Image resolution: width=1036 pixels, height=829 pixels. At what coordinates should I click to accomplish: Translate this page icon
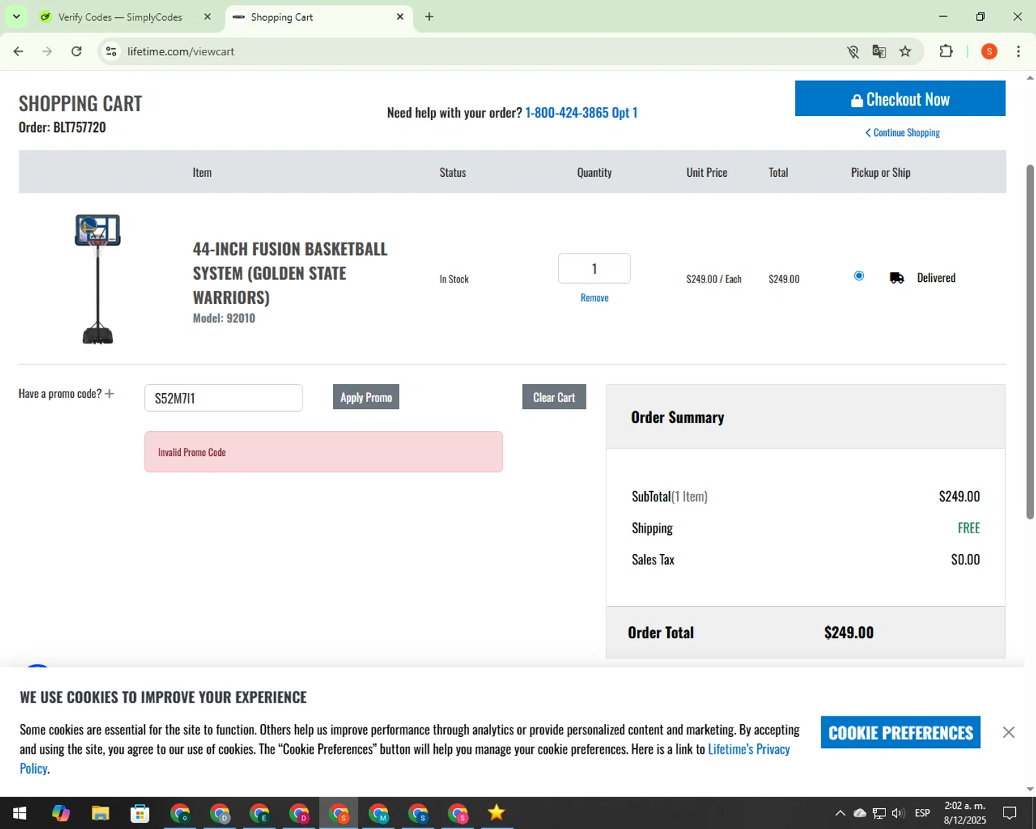(x=879, y=51)
